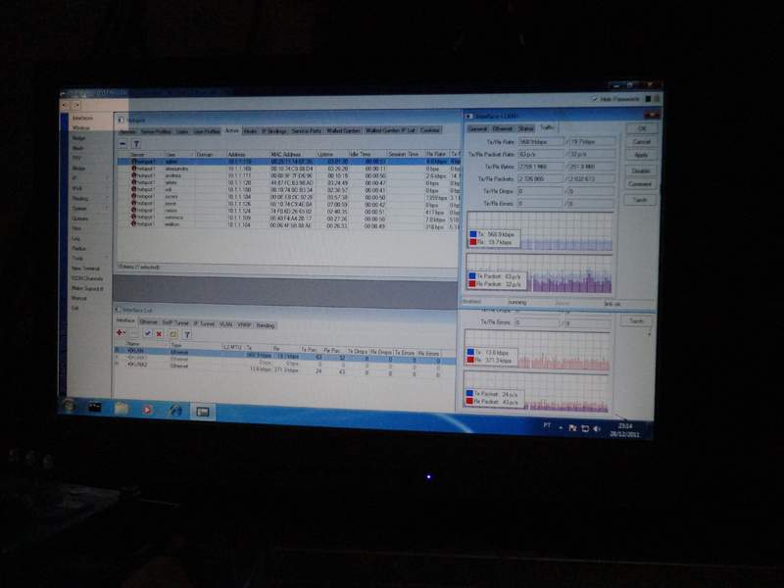This screenshot has width=784, height=588.
Task: Select VLAN tab in Interface List
Action: point(226,324)
